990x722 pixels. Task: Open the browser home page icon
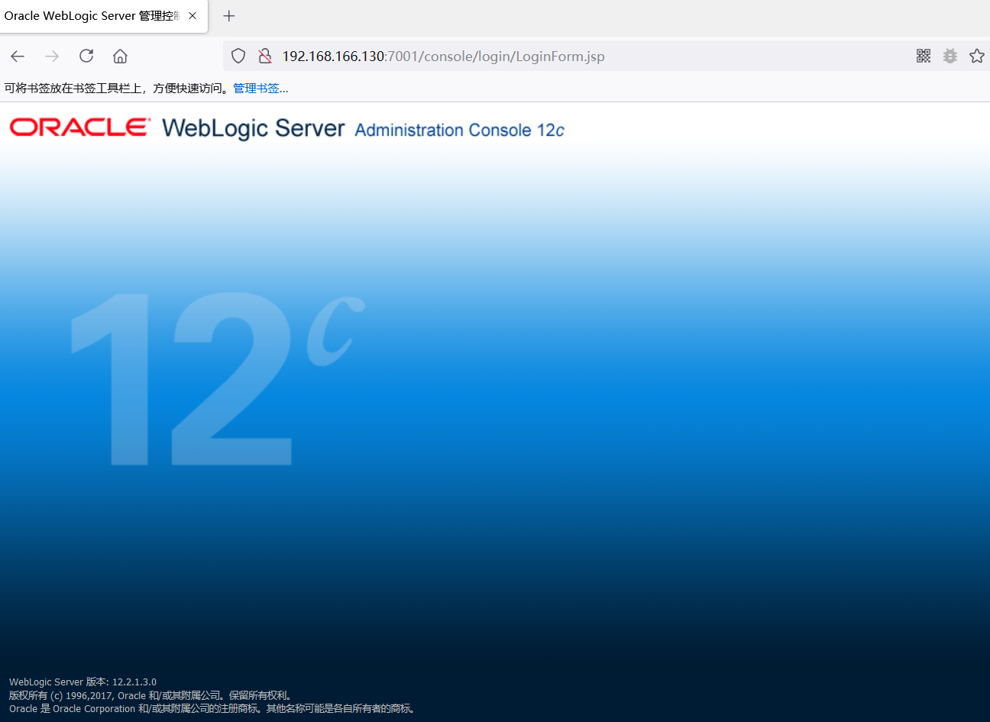[120, 56]
